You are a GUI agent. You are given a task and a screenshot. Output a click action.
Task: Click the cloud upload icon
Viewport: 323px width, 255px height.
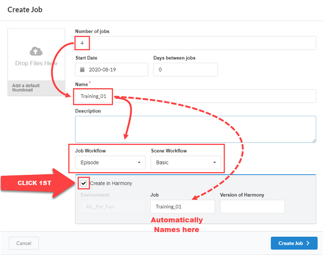pos(36,51)
